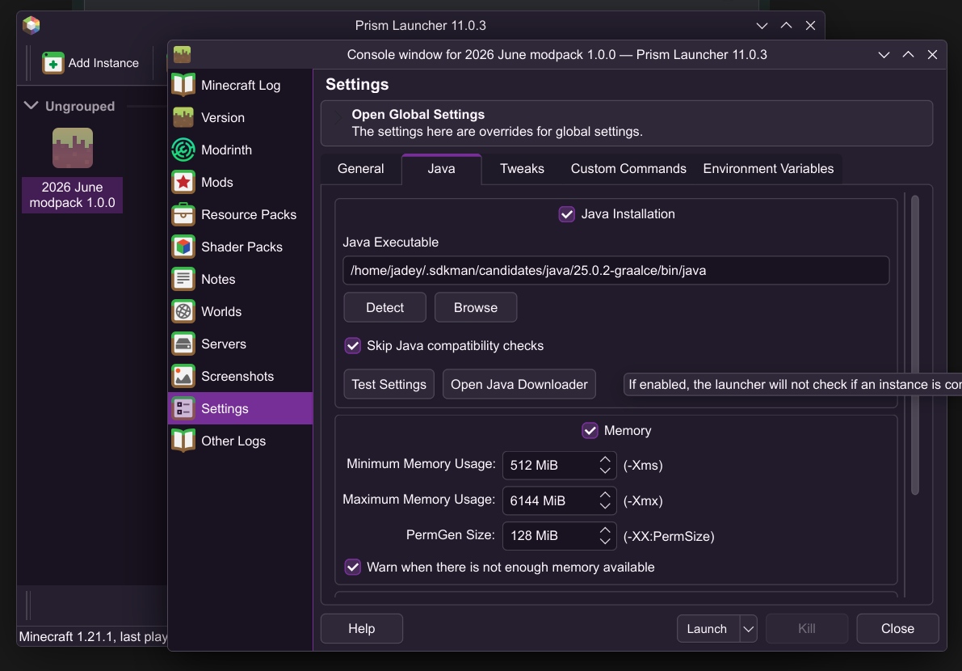Click the Test Settings button
962x671 pixels.
point(389,384)
